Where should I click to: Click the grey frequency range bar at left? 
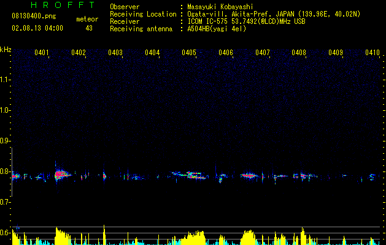tap(12, 172)
